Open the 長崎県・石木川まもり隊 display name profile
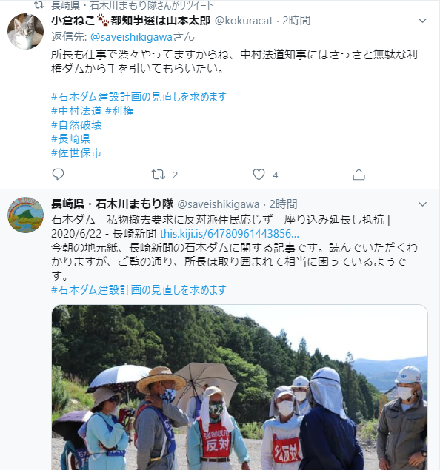 [113, 204]
